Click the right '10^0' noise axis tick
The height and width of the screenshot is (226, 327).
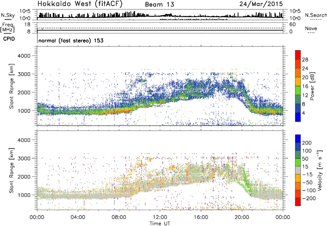(295, 18)
